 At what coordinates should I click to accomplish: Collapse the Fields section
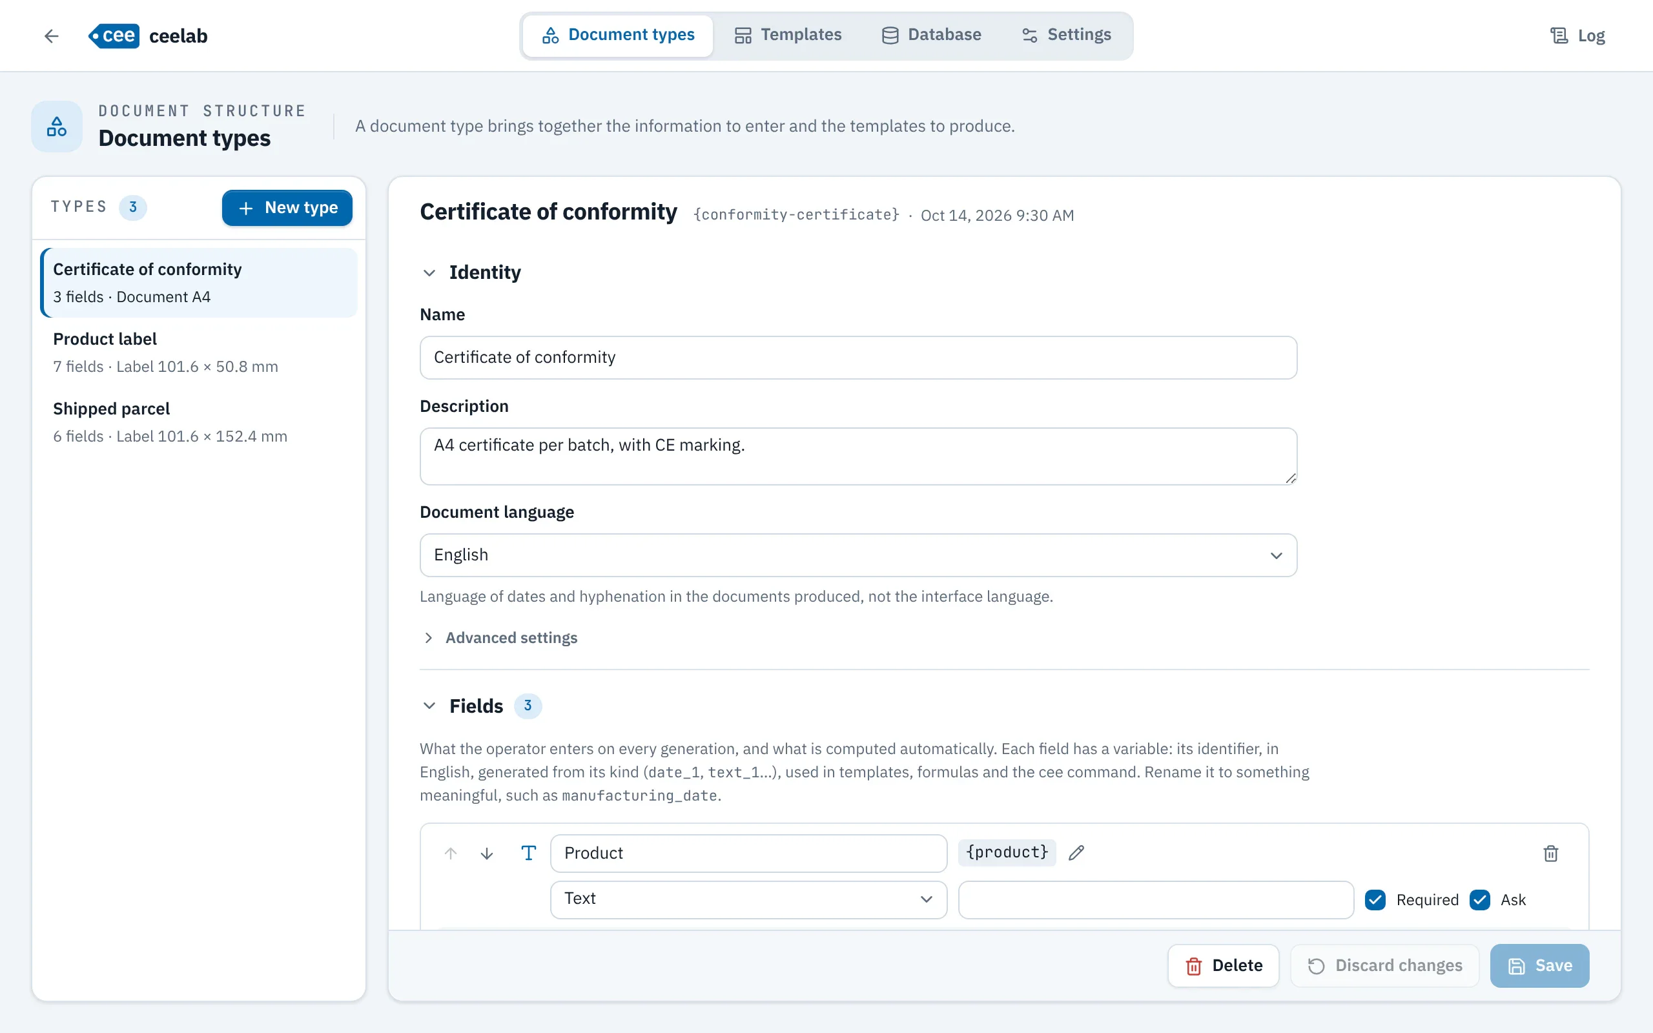[x=429, y=706]
